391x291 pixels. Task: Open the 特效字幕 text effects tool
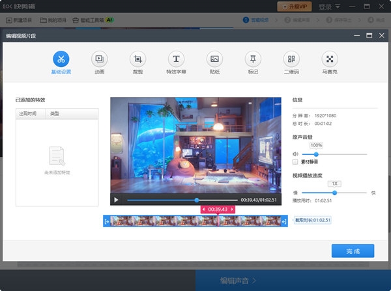pos(175,59)
